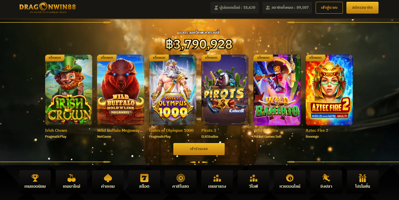Select the online lottery coin icon
Viewport: 399px width, 200px height.
[290, 178]
